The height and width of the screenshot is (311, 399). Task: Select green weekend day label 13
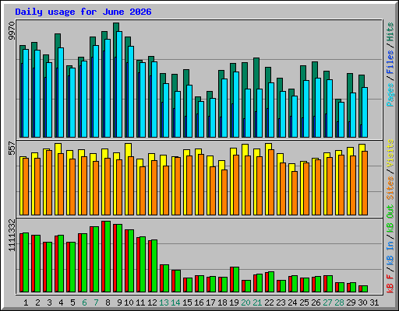164,302
